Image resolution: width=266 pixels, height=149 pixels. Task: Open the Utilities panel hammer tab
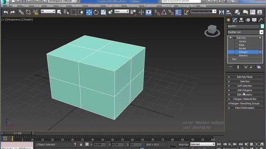(x=261, y=20)
